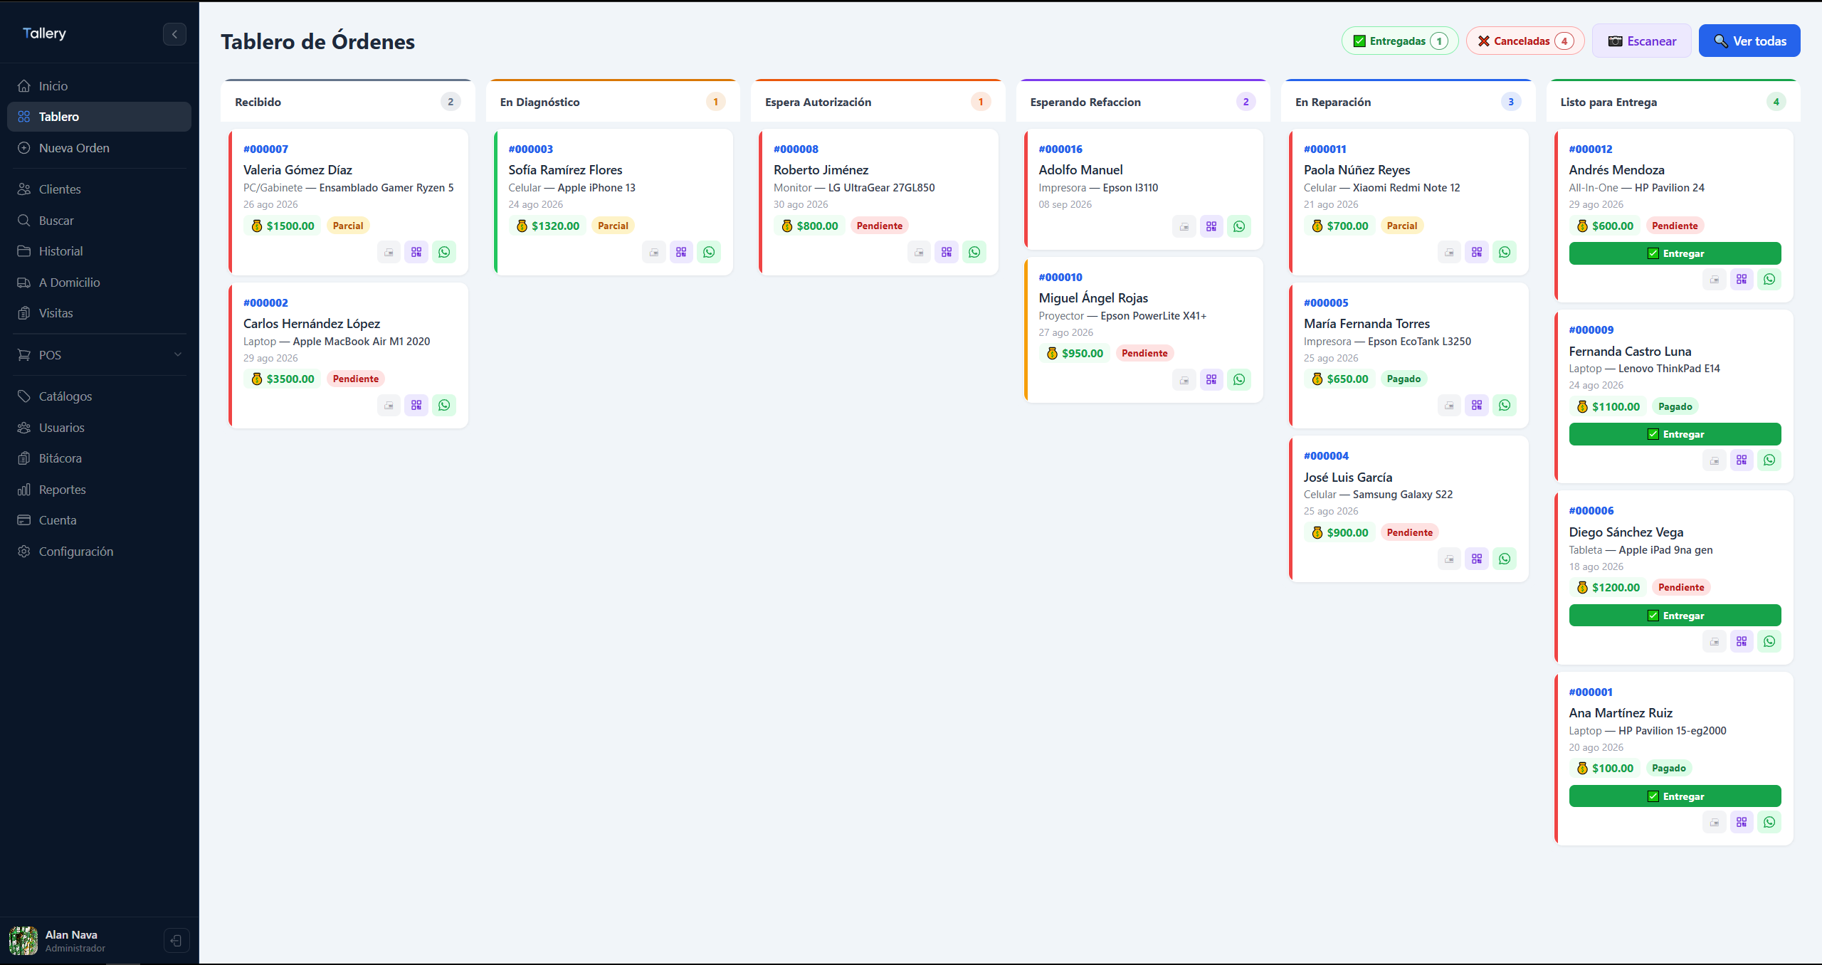Click order number #000004
Image resolution: width=1822 pixels, height=965 pixels.
[x=1326, y=455]
